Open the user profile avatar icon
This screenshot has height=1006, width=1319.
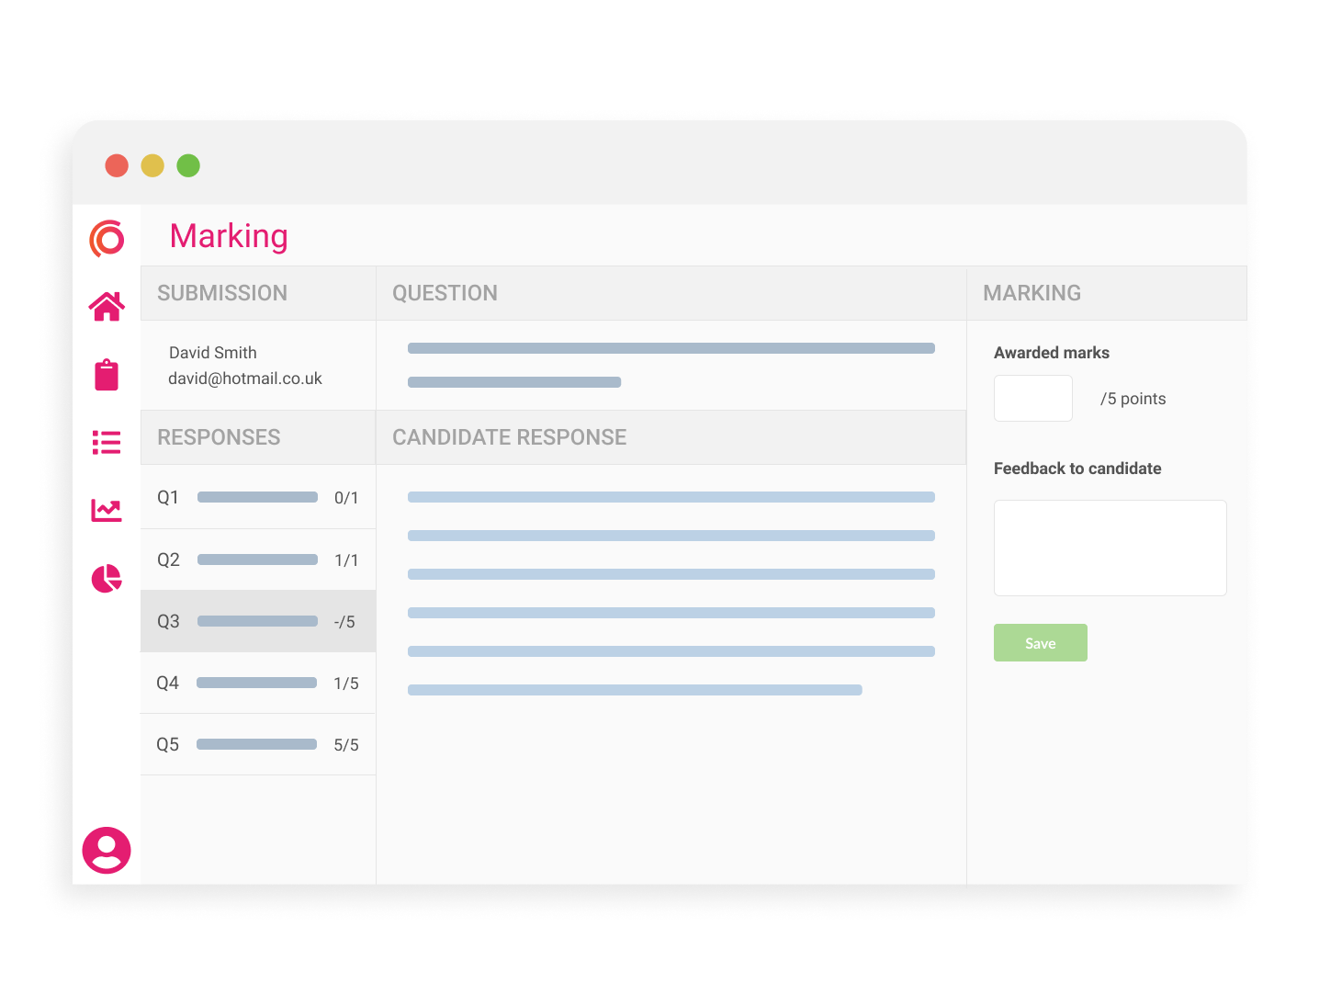[107, 851]
